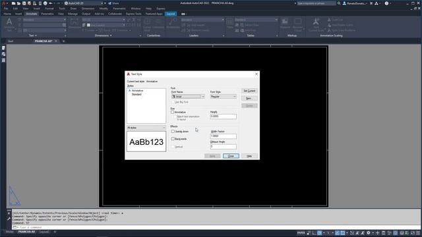Click the keyword search box in title bar
This screenshot has width=422, height=237.
click(x=316, y=3)
